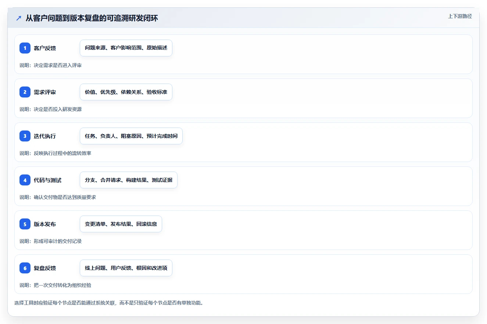This screenshot has width=487, height=324.
Task: Click the 版本发布 step title
Action: pyautogui.click(x=45, y=224)
